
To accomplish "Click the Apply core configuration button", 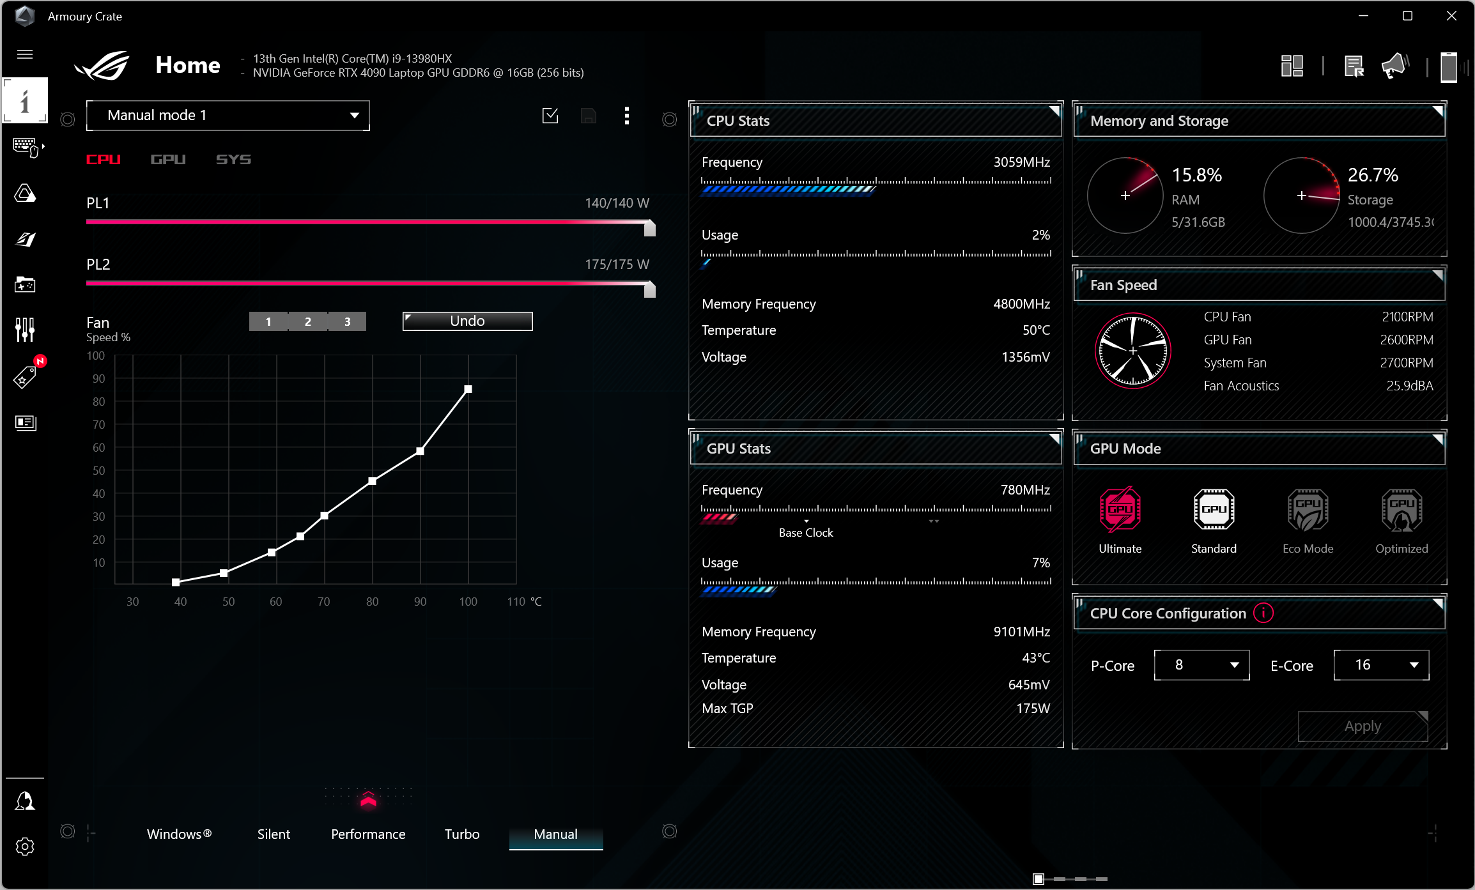I will pyautogui.click(x=1363, y=726).
